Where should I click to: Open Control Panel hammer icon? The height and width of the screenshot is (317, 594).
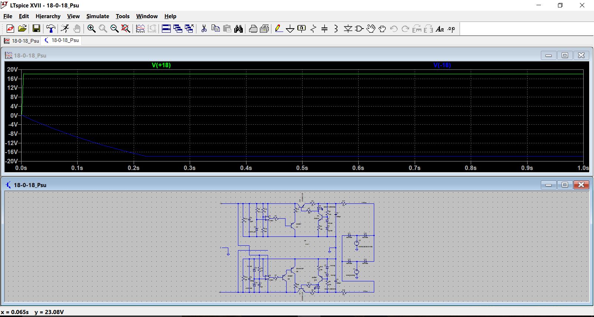51,29
